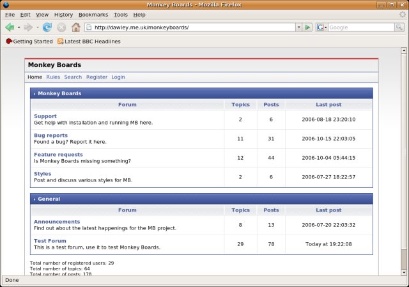The height and width of the screenshot is (287, 409).
Task: Open the Test Forum link
Action: (50, 241)
